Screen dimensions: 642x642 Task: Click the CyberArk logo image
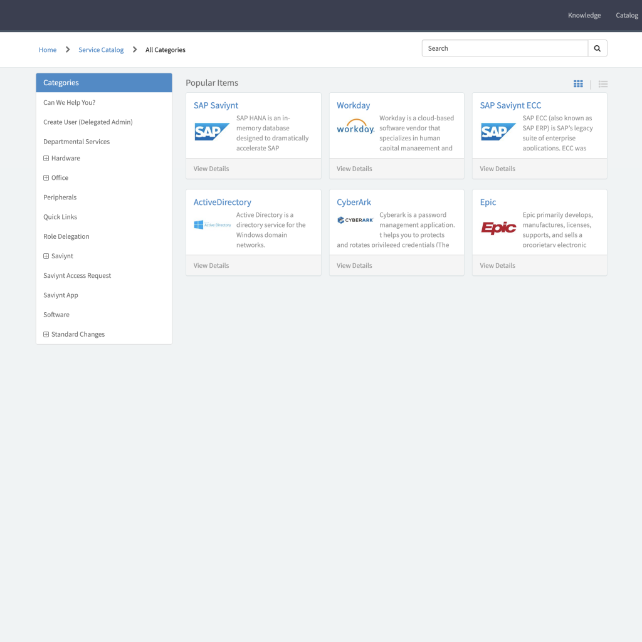point(355,220)
